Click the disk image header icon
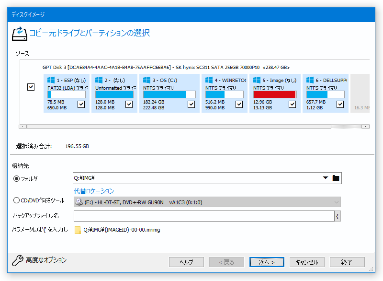The width and height of the screenshot is (383, 281). point(19,34)
